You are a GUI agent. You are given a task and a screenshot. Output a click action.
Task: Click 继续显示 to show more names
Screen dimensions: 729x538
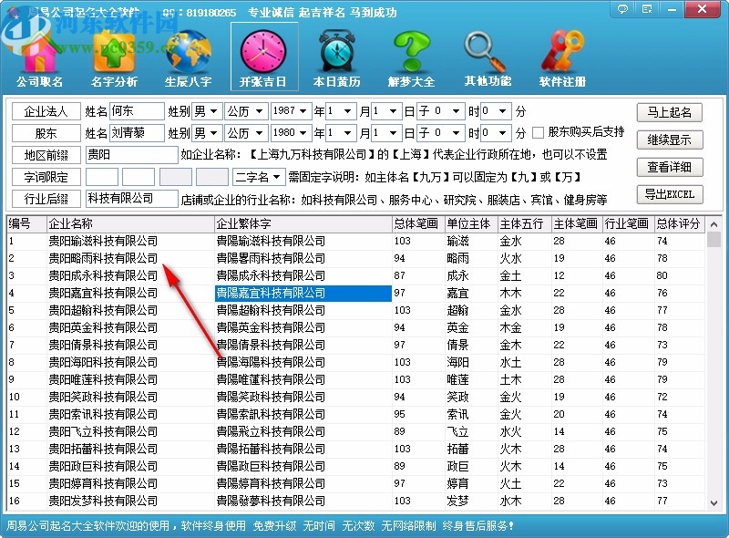[x=672, y=140]
